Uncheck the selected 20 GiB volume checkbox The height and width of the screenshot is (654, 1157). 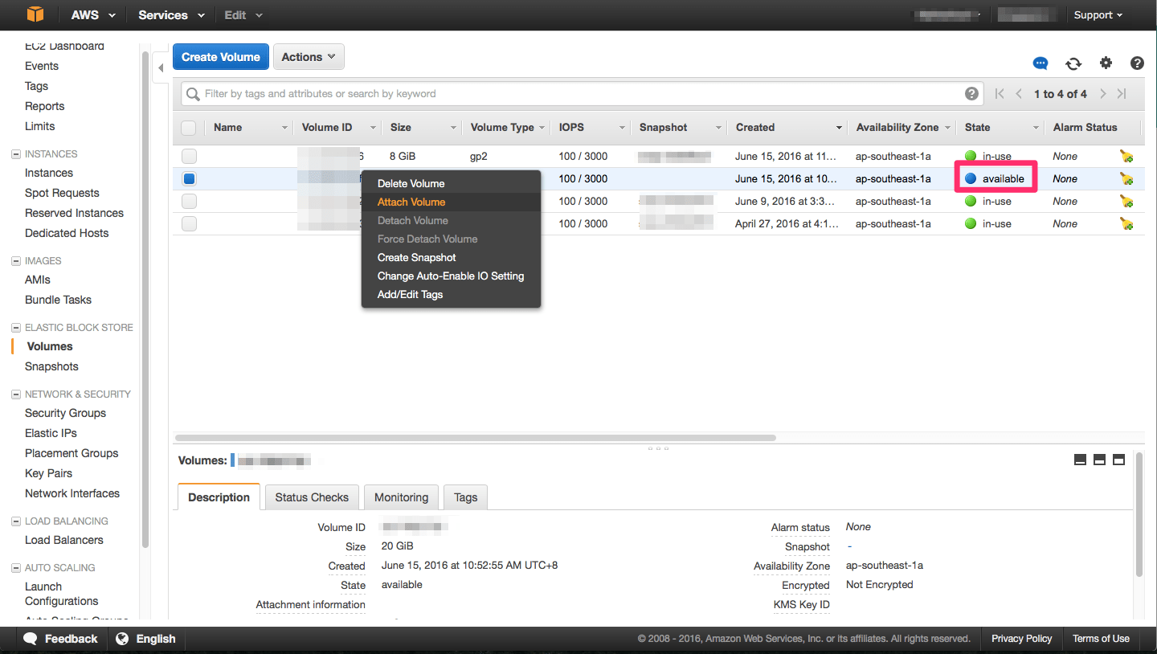click(x=189, y=178)
